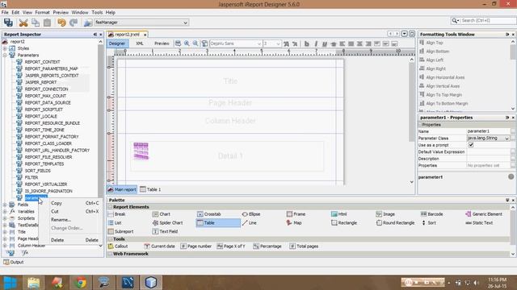Click Zoom In magnifier in designer toolbar

[187, 43]
